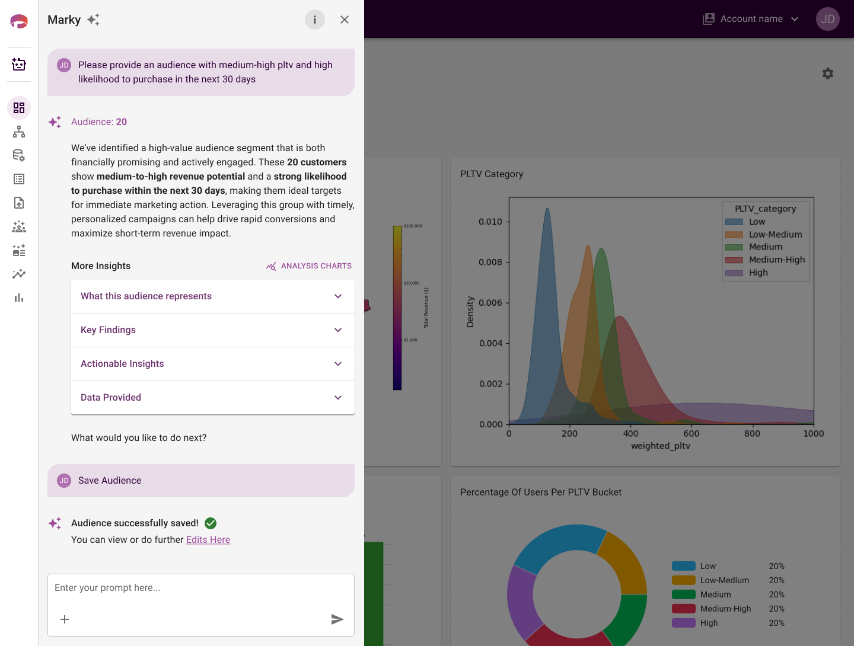
Task: Open the settings gear on dashboard
Action: click(828, 73)
